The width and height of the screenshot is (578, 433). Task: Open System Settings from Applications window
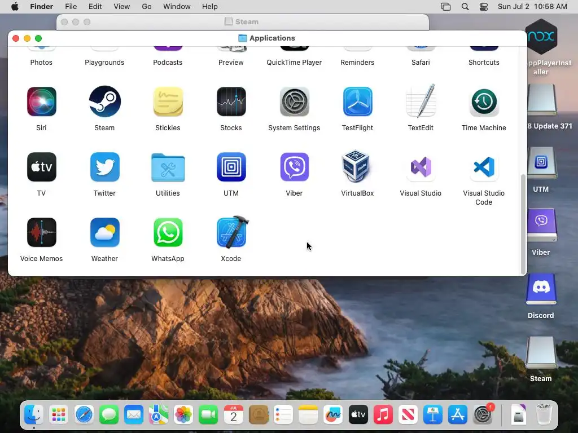point(294,101)
